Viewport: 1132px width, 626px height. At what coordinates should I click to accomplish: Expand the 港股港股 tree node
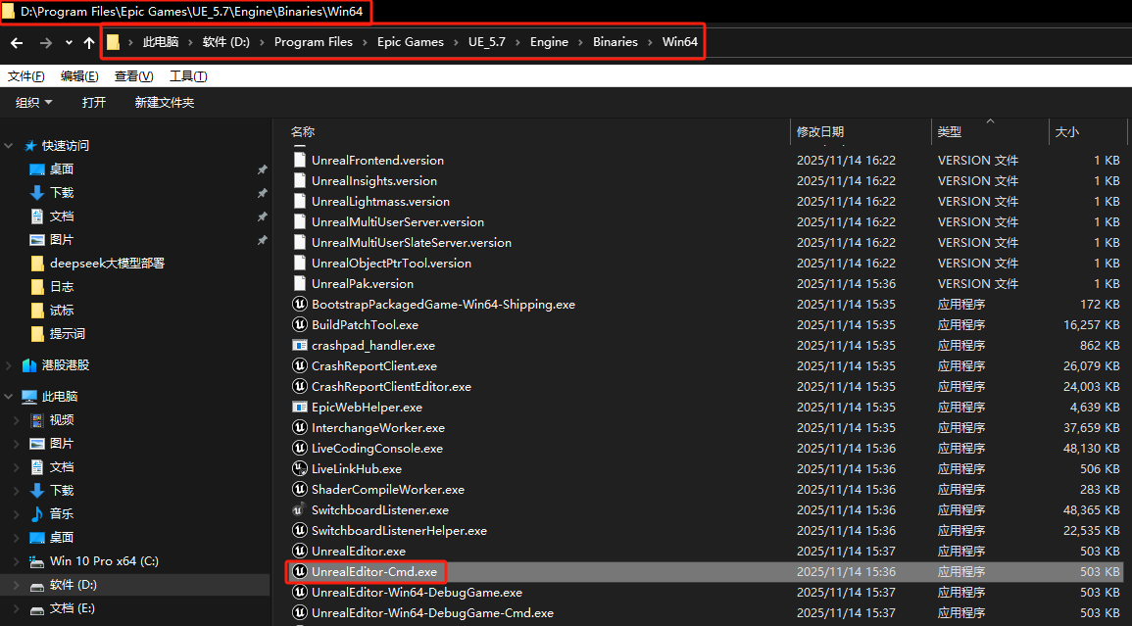(x=9, y=365)
